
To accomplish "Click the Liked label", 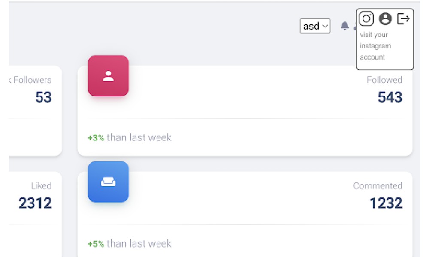I will pyautogui.click(x=41, y=186).
